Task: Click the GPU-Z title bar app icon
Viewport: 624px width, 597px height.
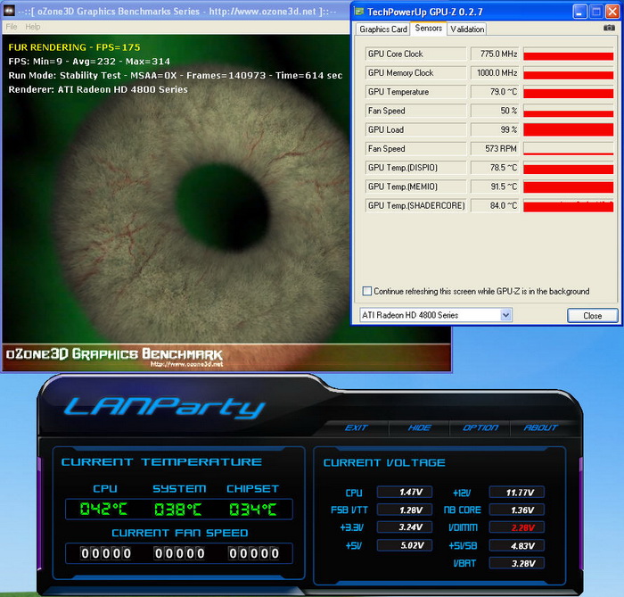Action: (x=359, y=12)
